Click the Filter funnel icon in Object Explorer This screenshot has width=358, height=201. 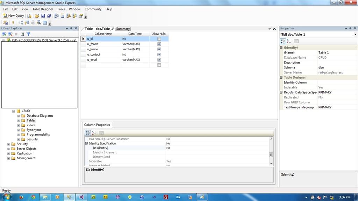[x=28, y=34]
